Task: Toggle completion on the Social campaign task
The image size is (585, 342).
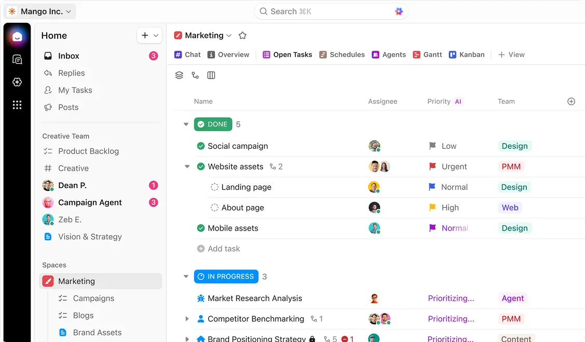Action: (x=201, y=146)
